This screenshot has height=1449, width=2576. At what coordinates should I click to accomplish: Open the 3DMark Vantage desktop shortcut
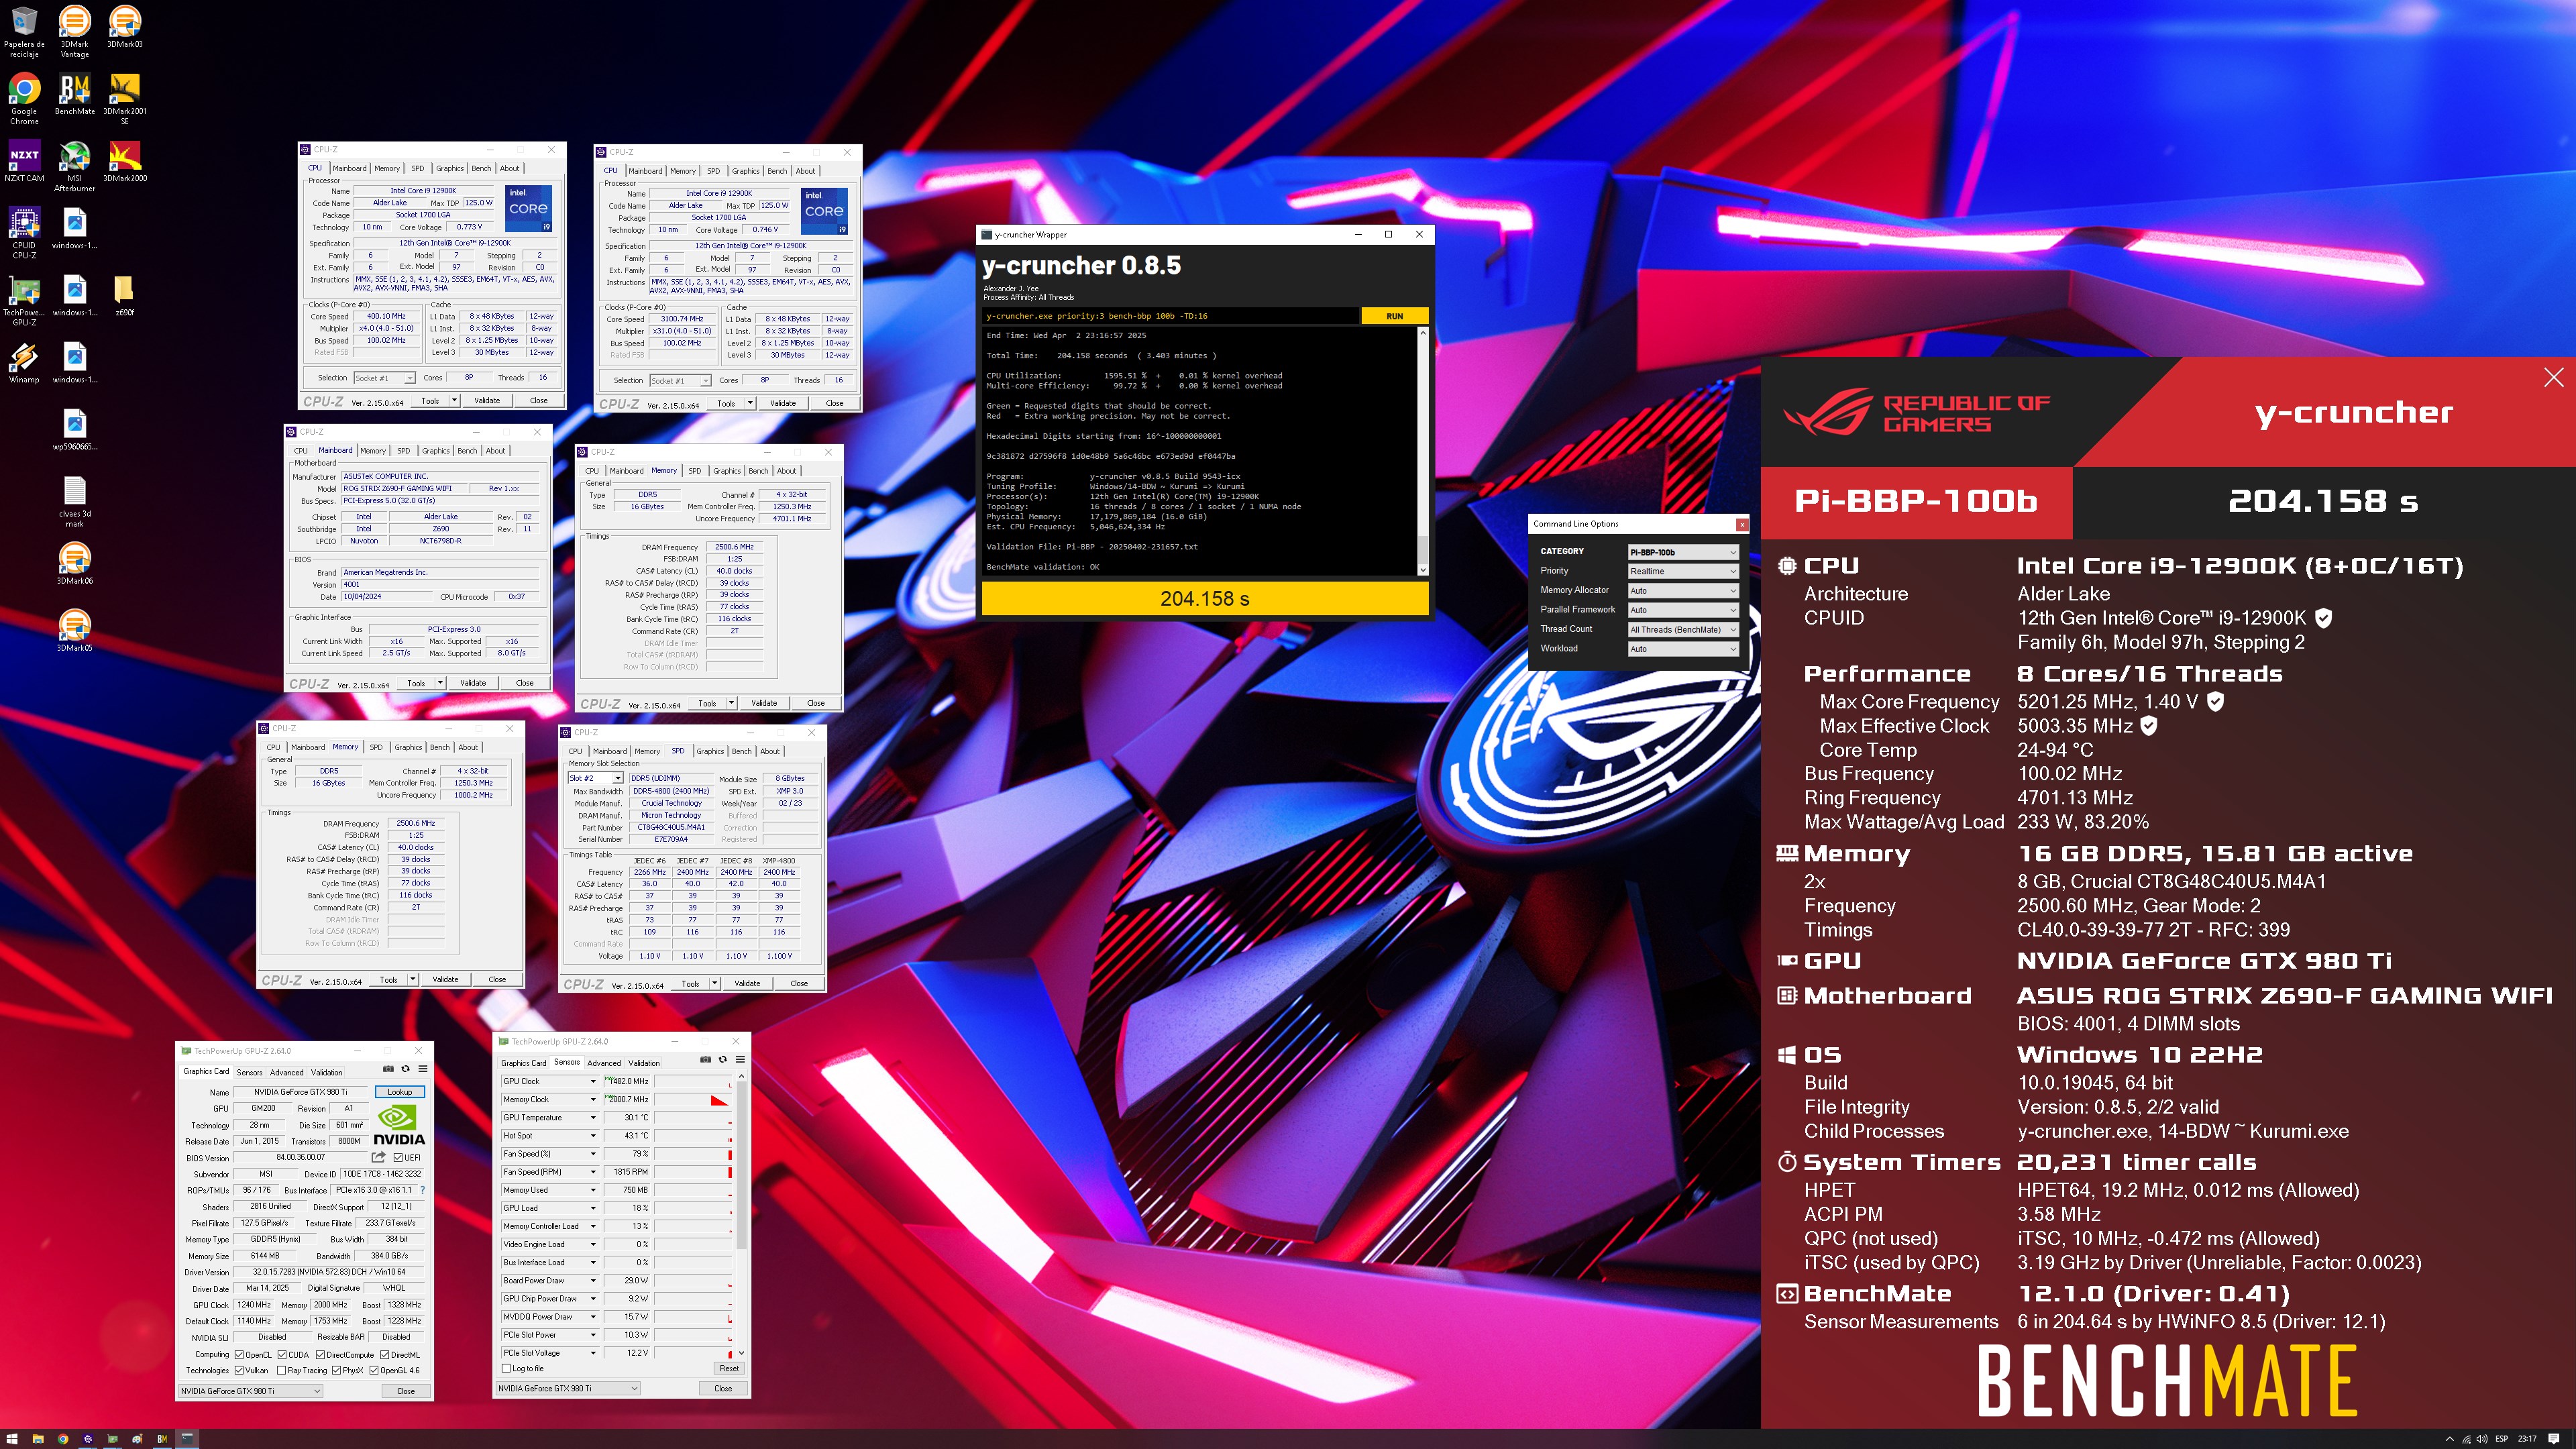[x=74, y=32]
